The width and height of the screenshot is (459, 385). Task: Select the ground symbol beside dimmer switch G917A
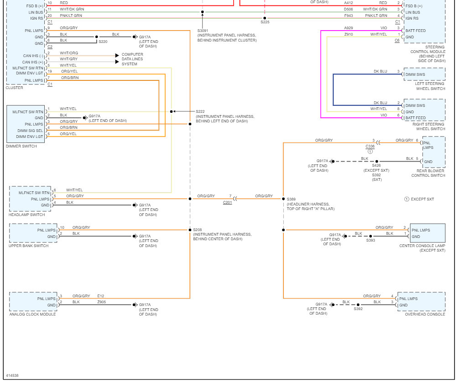[x=85, y=118]
